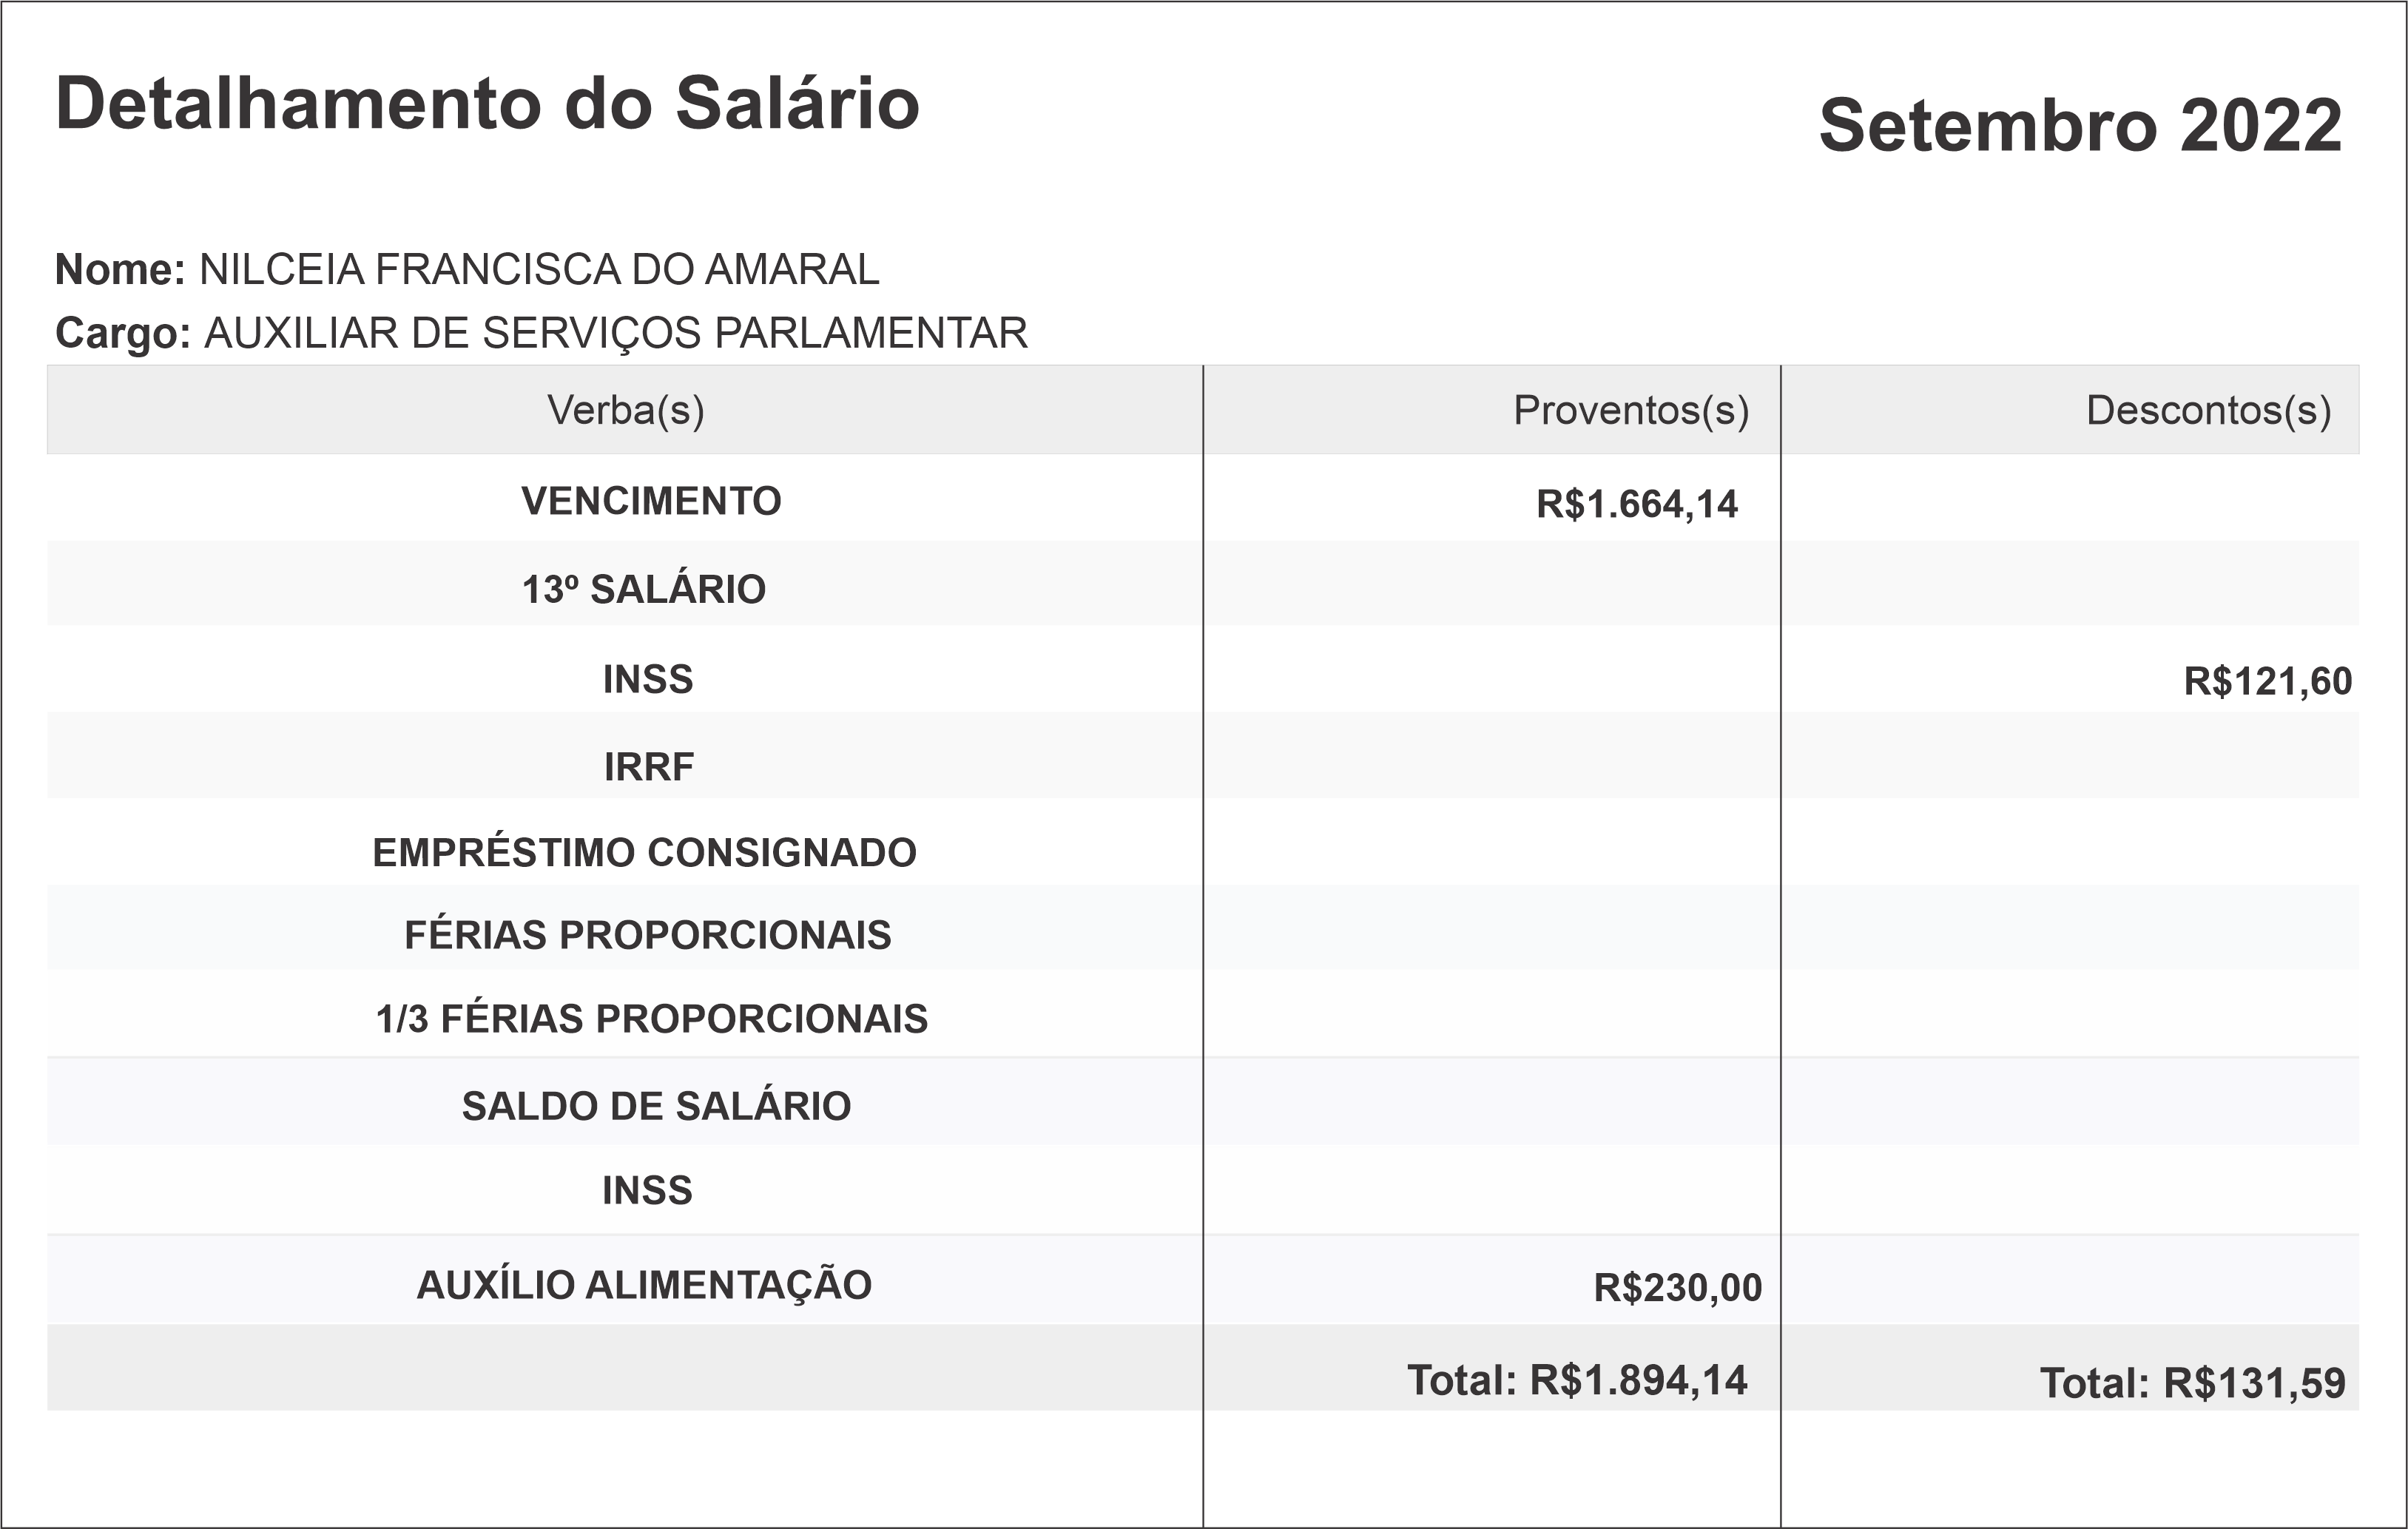
Task: Click the descontos total R$131,59
Action: point(2192,1383)
